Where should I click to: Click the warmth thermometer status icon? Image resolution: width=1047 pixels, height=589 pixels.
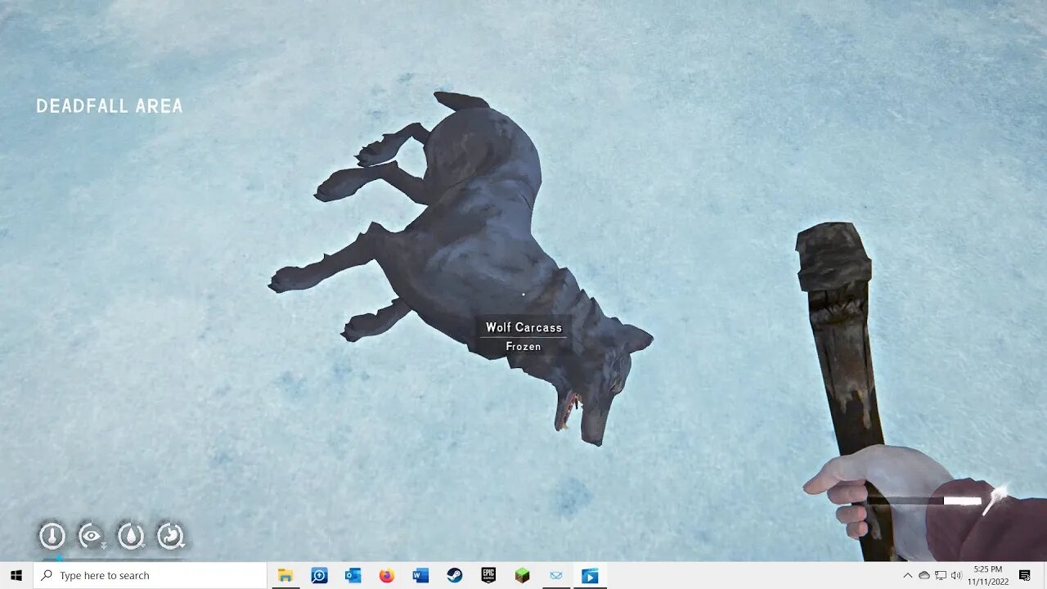(x=52, y=536)
